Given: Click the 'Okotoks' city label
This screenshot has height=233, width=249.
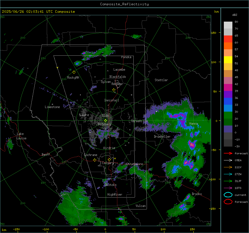Looking at the screenshot, I should click(x=111, y=185).
